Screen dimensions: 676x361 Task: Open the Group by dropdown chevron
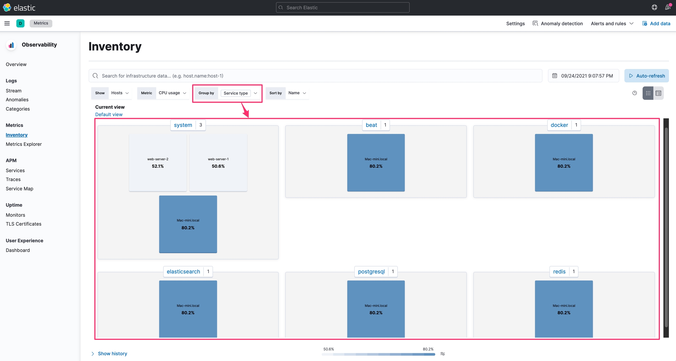(255, 93)
